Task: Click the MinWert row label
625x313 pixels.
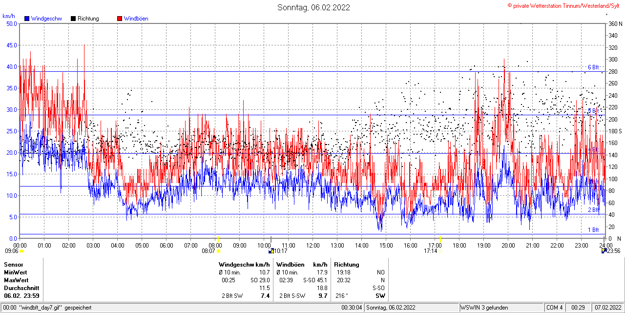Action: pyautogui.click(x=16, y=272)
